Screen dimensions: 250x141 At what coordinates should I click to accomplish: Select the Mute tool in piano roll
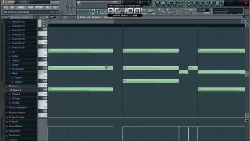[61, 17]
